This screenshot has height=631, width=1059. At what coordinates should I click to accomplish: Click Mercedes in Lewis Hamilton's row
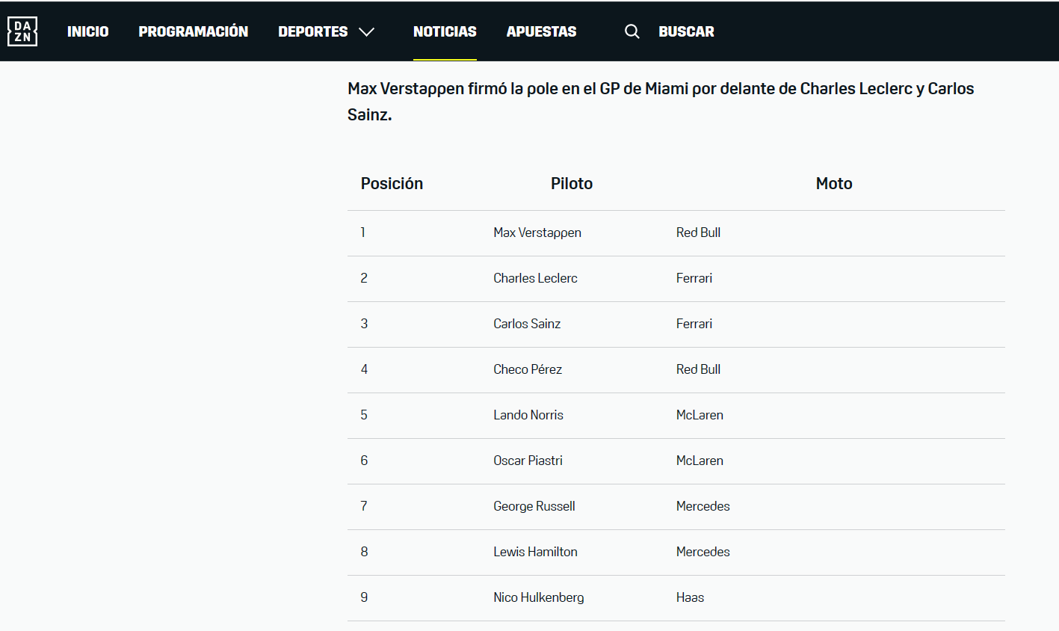click(x=703, y=552)
